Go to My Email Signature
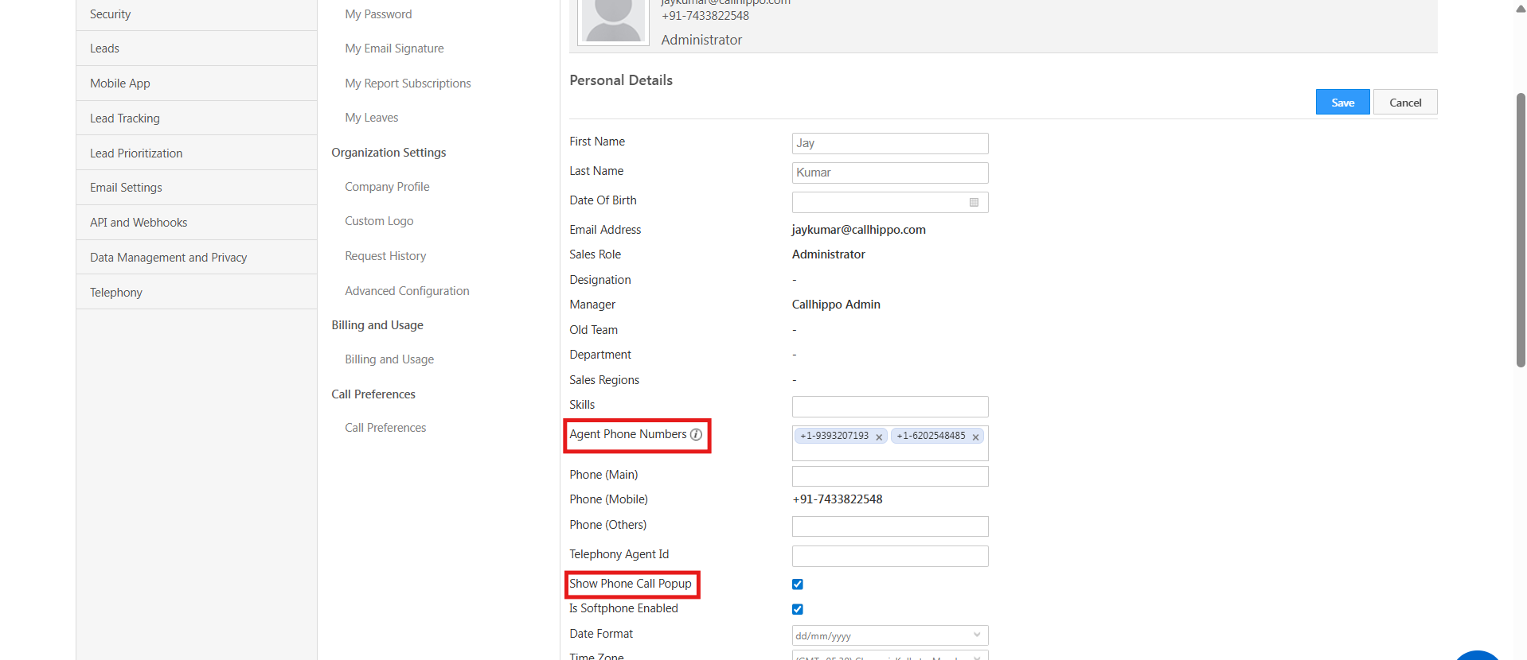This screenshot has height=660, width=1527. point(394,49)
